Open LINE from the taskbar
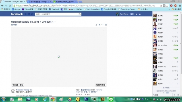 [x=111, y=99]
